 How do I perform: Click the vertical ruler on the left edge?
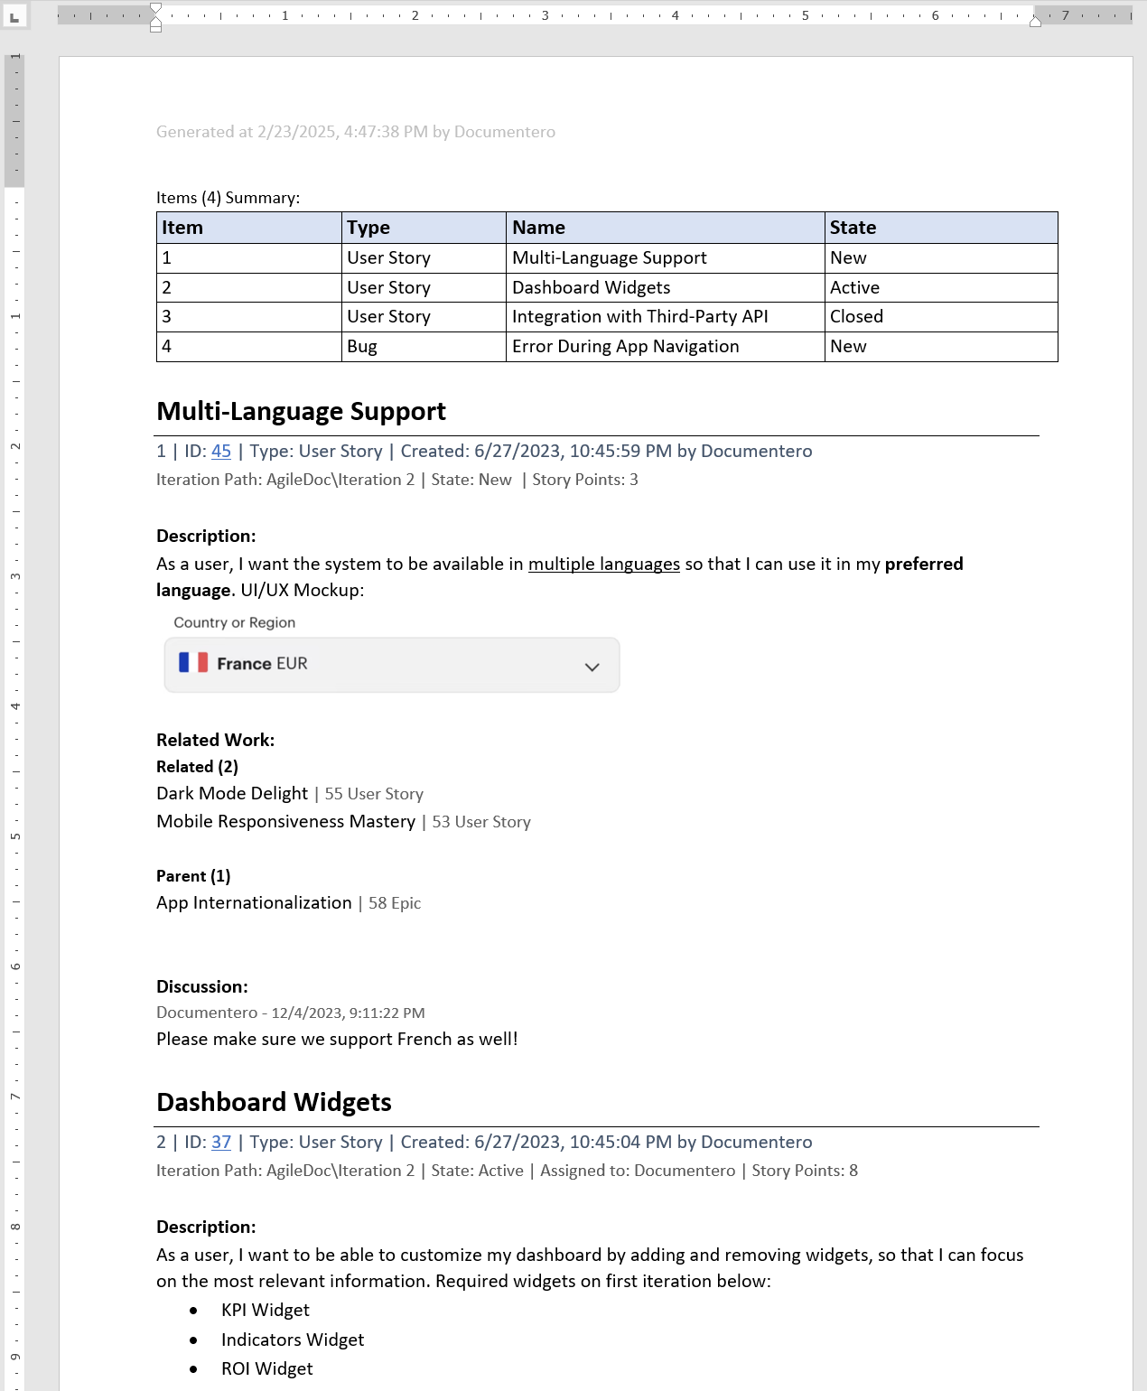pos(14,632)
